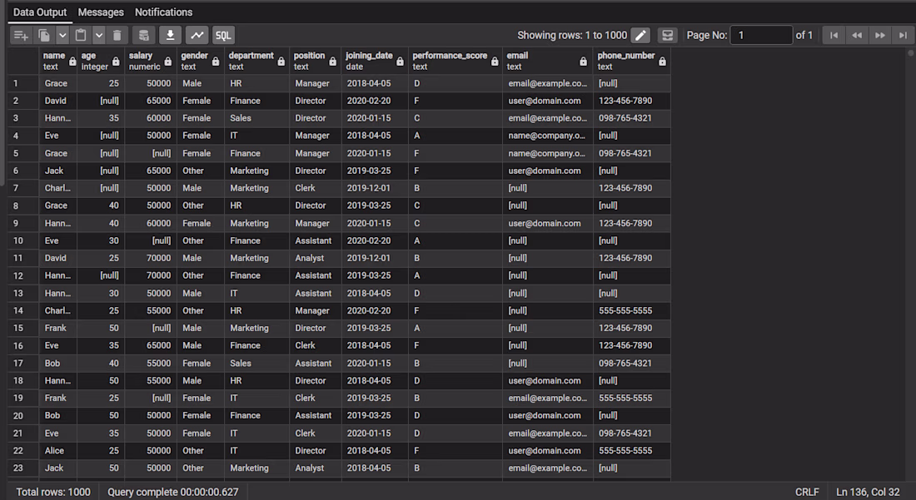The height and width of the screenshot is (500, 916).
Task: Click the name cell 'Alice' in row 22
Action: point(57,450)
